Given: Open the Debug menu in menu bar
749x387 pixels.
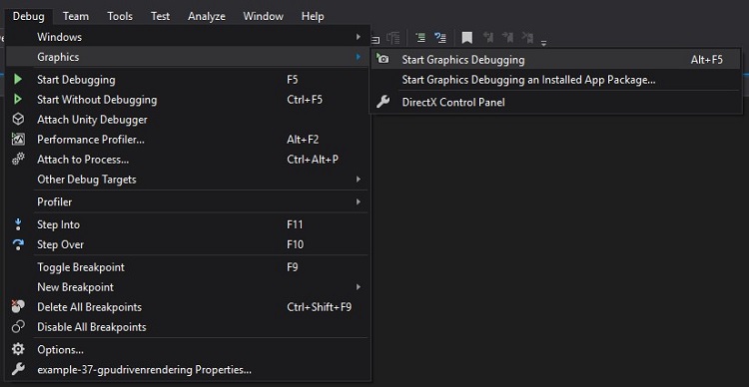Looking at the screenshot, I should (29, 16).
